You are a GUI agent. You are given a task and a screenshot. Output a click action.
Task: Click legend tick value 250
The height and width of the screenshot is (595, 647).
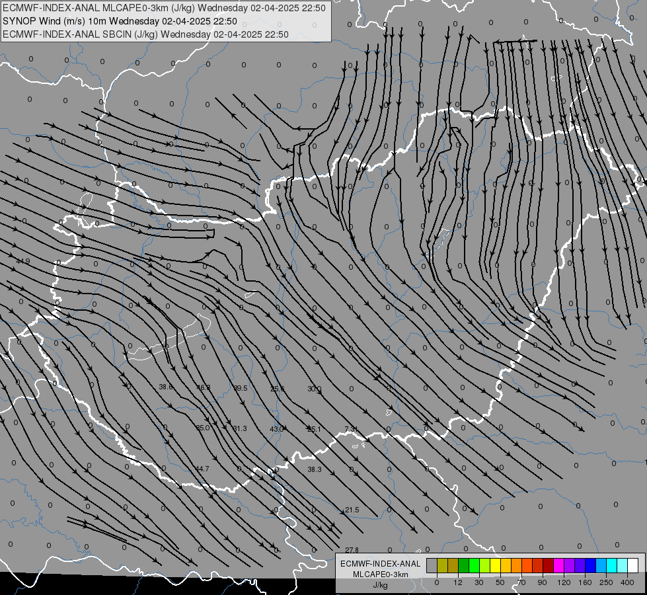(606, 582)
